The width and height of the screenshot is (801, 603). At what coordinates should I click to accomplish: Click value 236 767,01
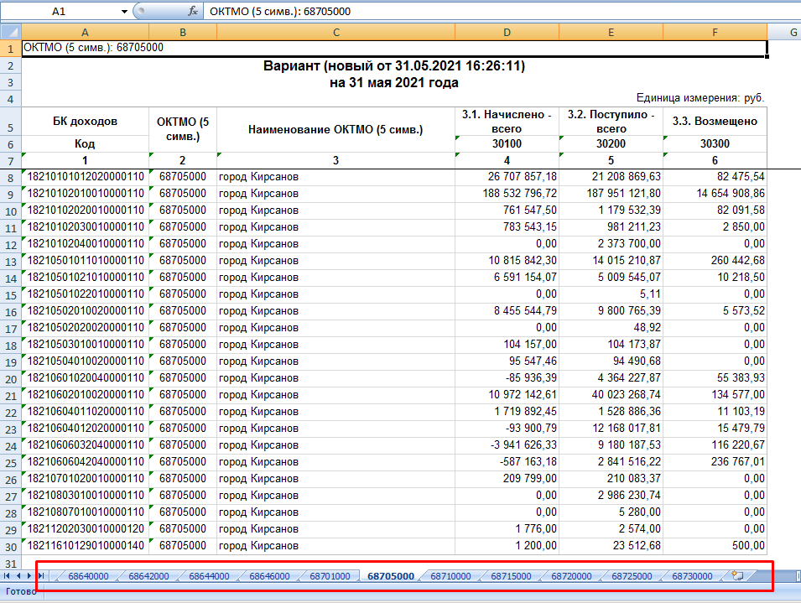click(737, 461)
